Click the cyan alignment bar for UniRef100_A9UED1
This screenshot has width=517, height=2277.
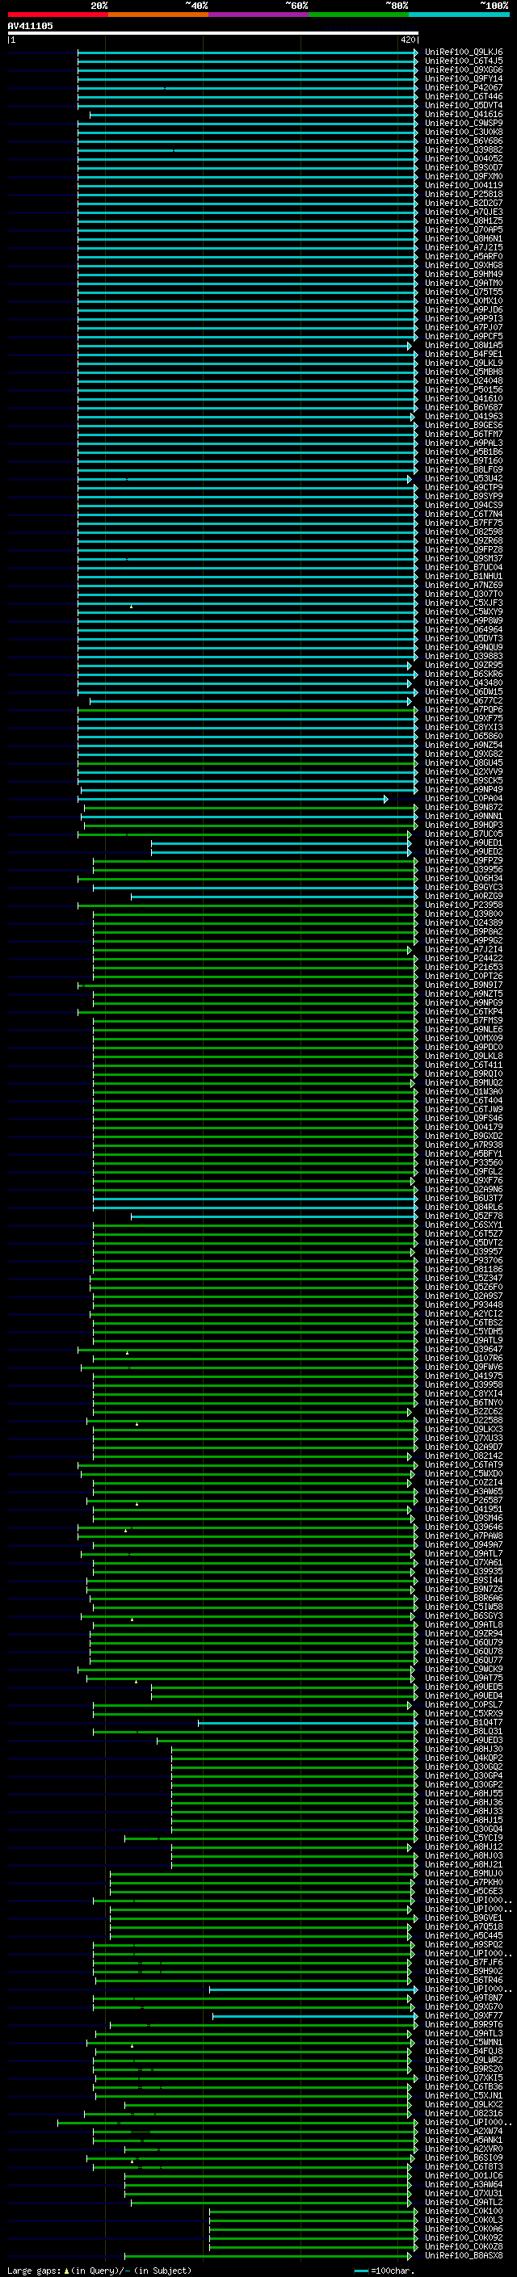(280, 844)
